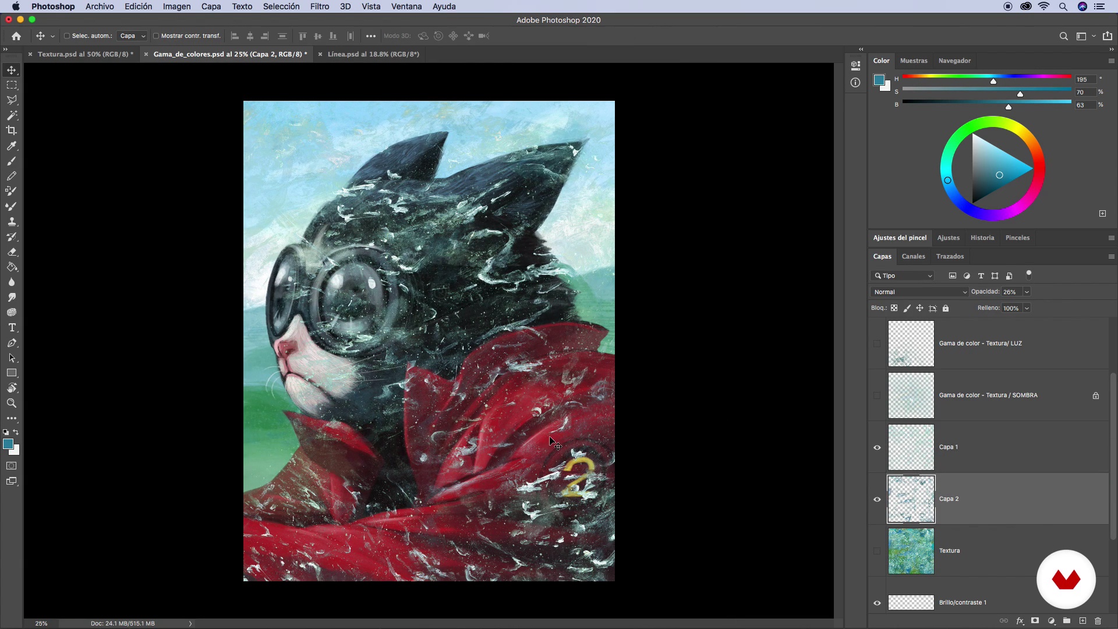The height and width of the screenshot is (629, 1118).
Task: Enable the Selec. autom. checkbox
Action: [x=66, y=36]
